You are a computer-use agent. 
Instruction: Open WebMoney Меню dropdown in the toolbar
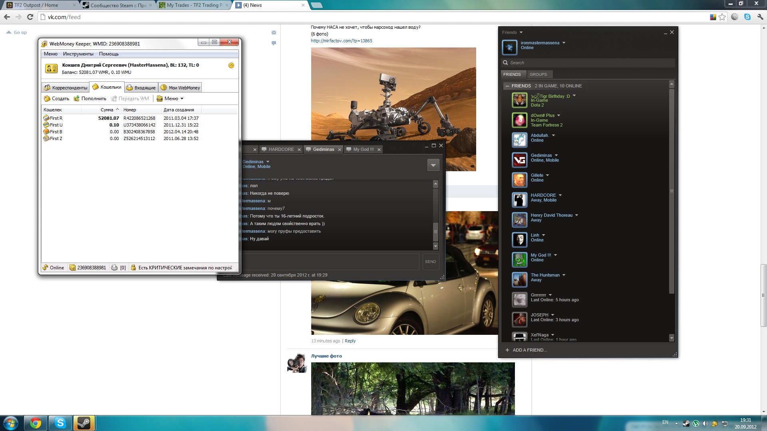[x=171, y=99]
